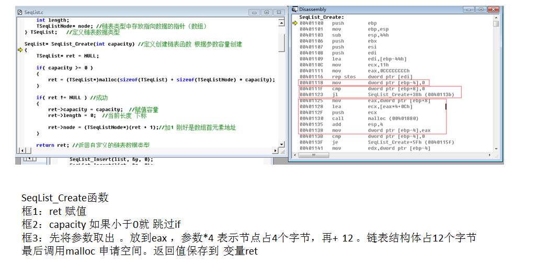Image resolution: width=549 pixels, height=265 pixels.
Task: Click the 'SeqList_Create:' label in Disassembly
Action: (322, 17)
